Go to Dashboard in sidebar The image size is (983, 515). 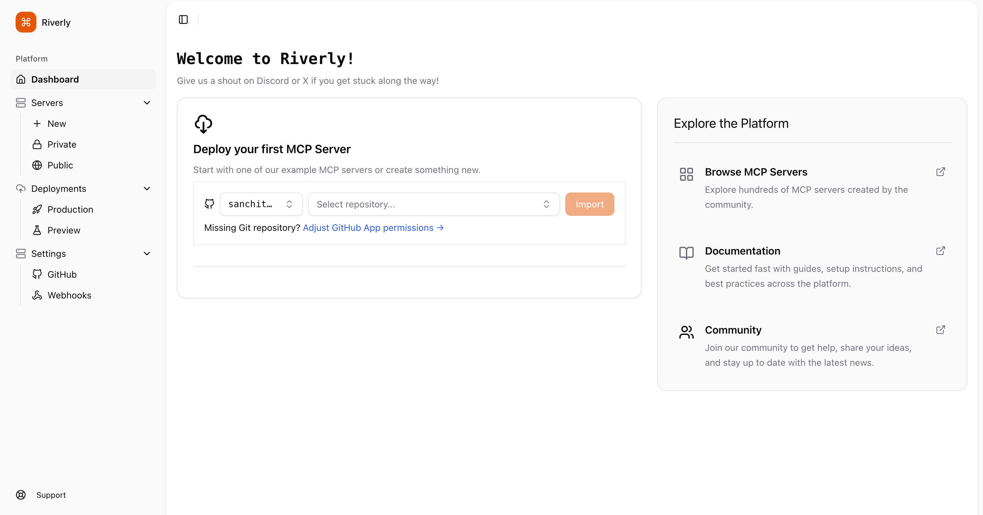pos(55,79)
